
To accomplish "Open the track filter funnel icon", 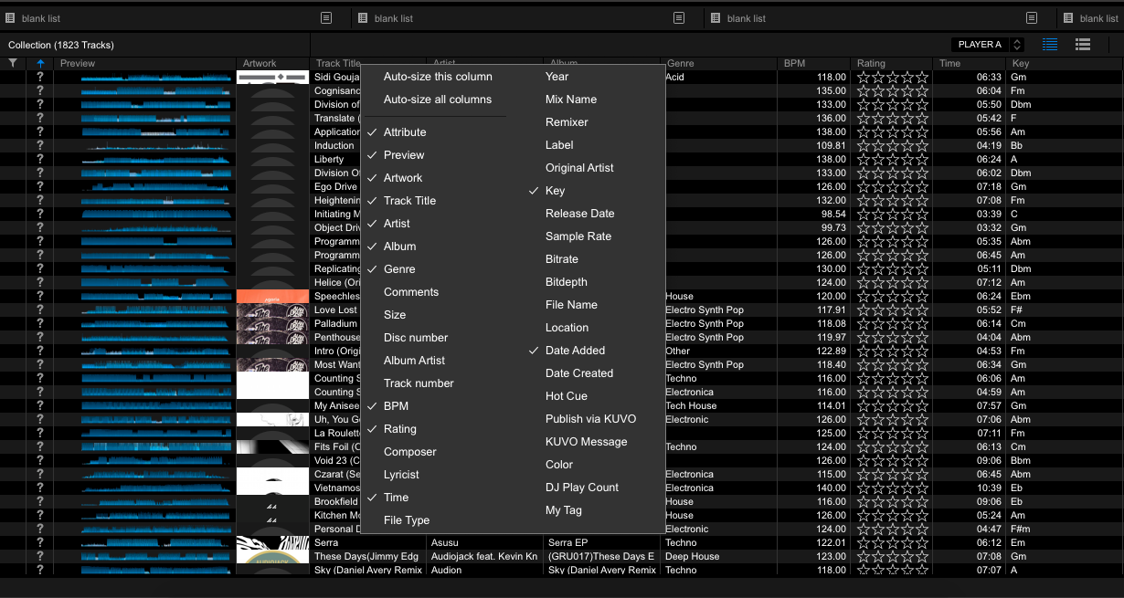I will click(13, 61).
